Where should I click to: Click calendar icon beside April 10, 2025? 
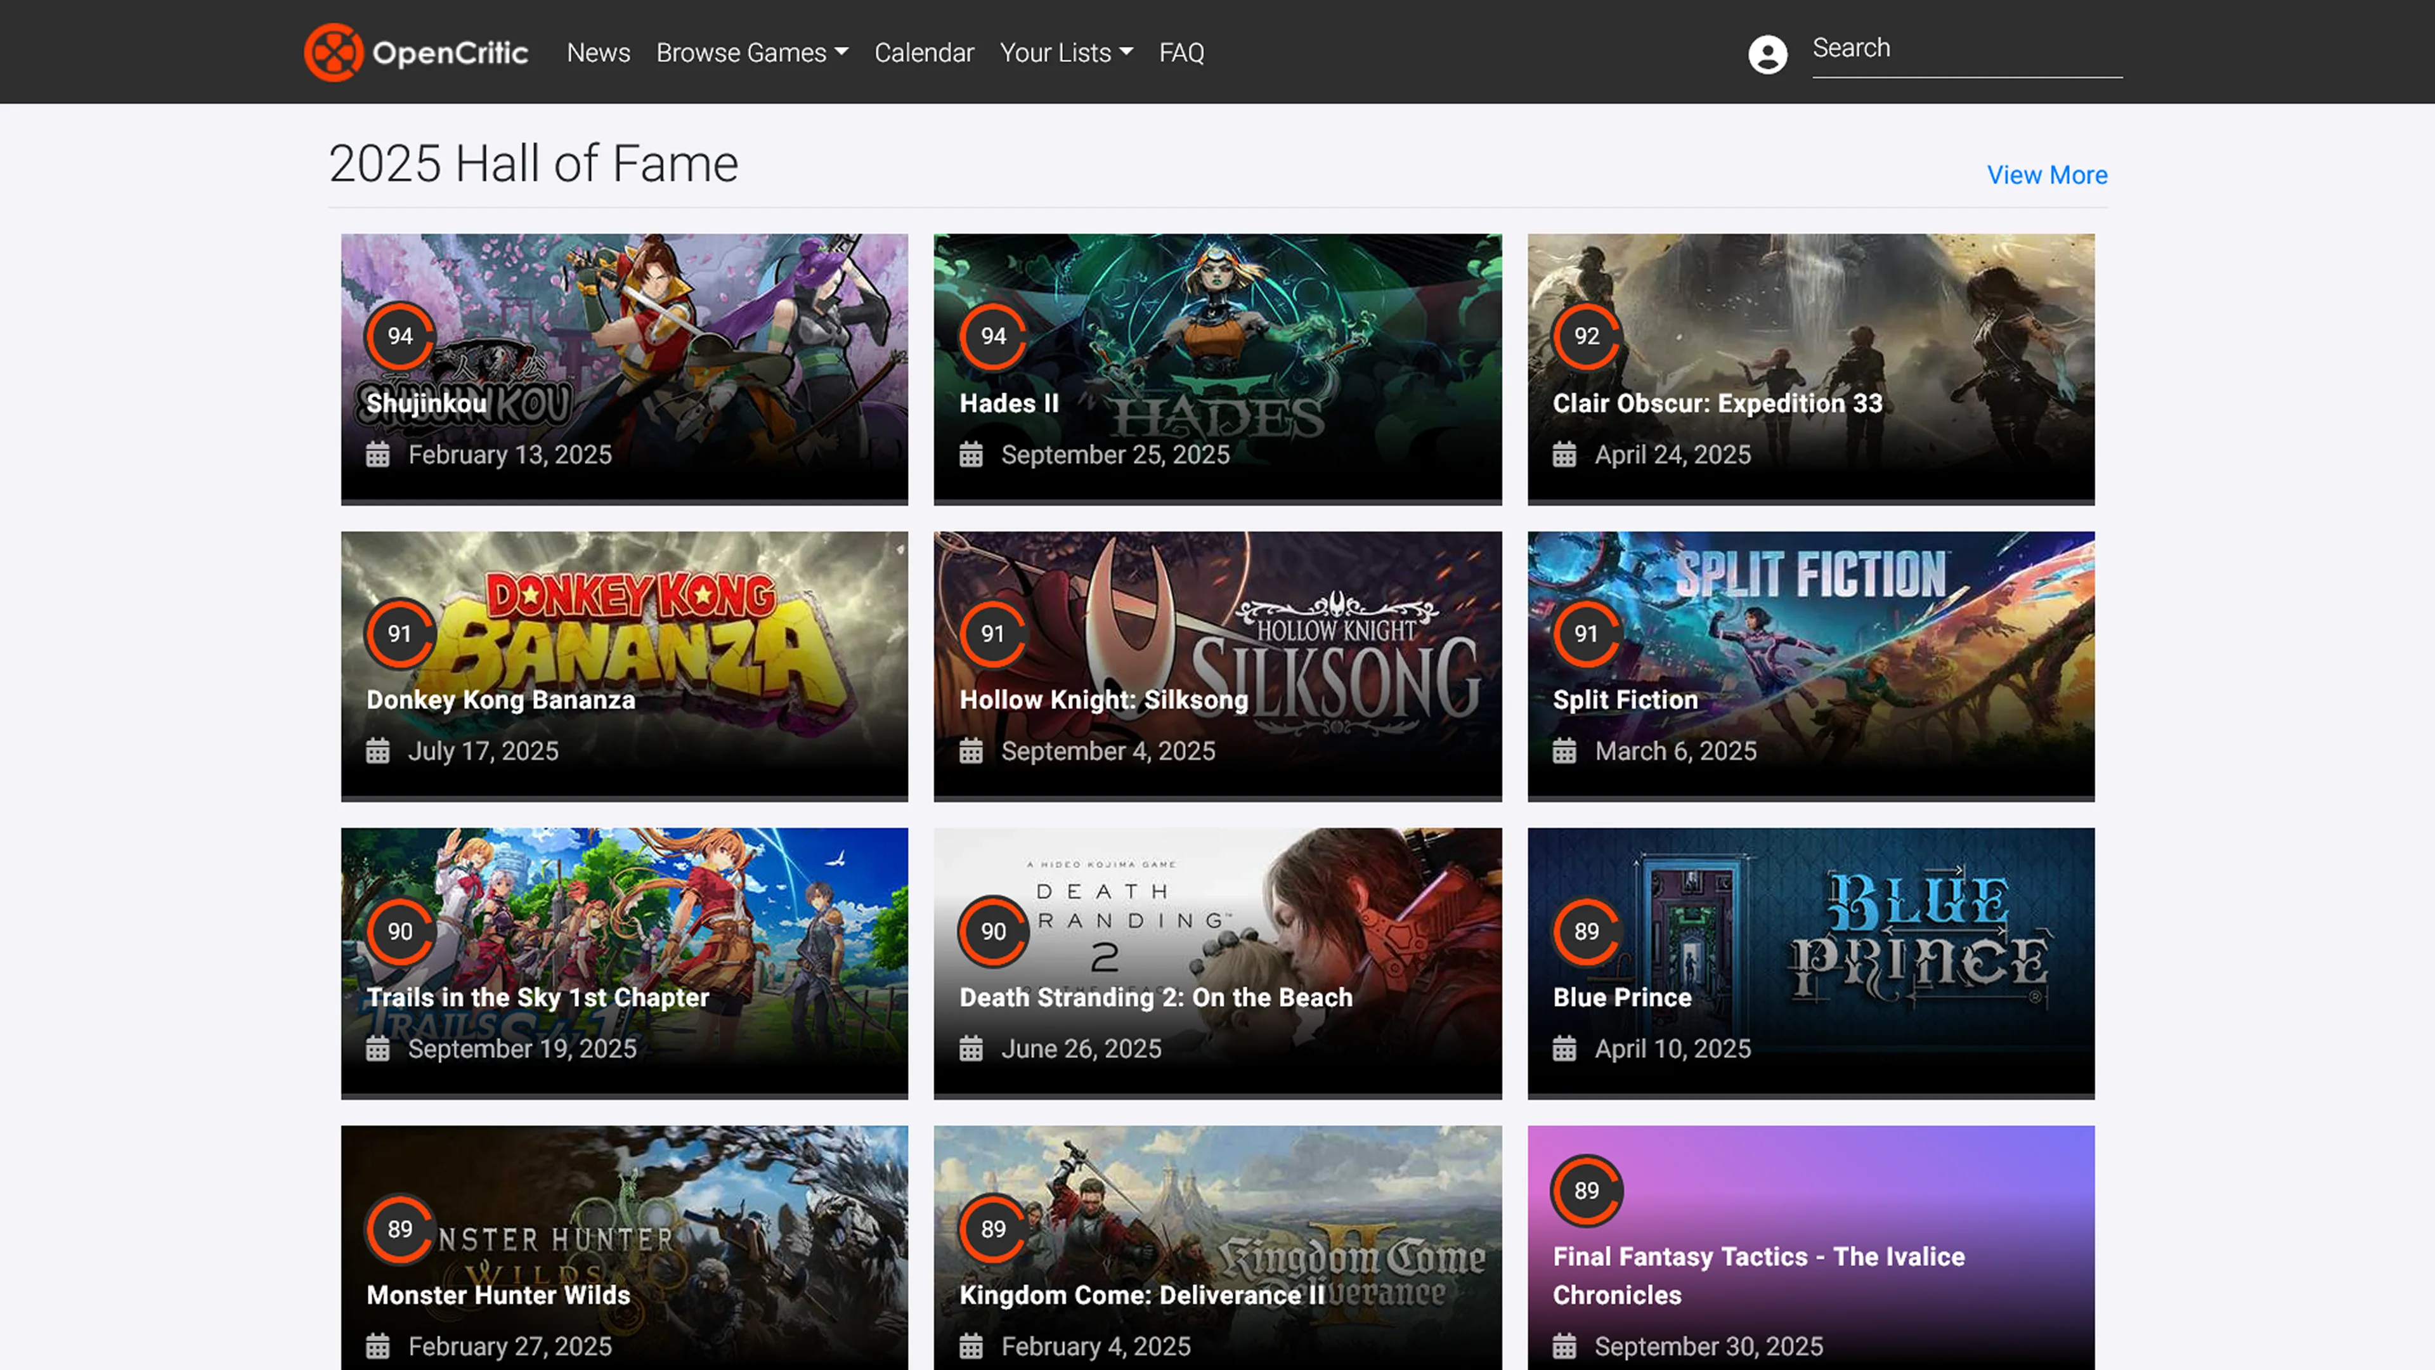pyautogui.click(x=1564, y=1048)
